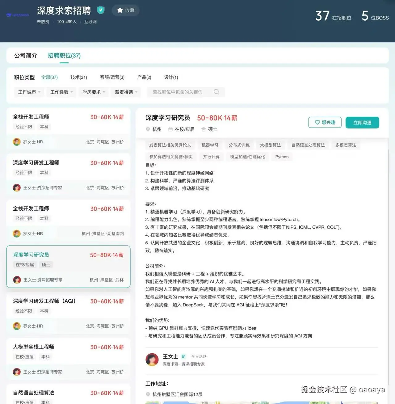Select the 深度学习研究员 job card
This screenshot has width=395, height=404.
coord(68,267)
